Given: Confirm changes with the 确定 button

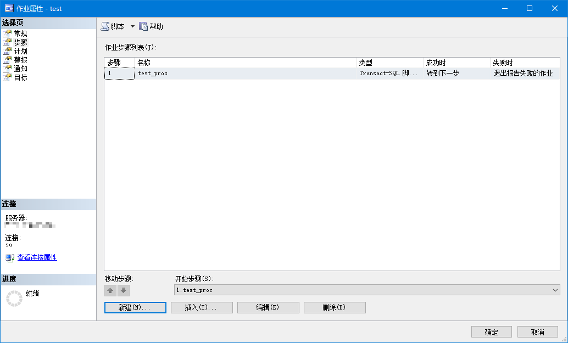Looking at the screenshot, I should [x=491, y=331].
